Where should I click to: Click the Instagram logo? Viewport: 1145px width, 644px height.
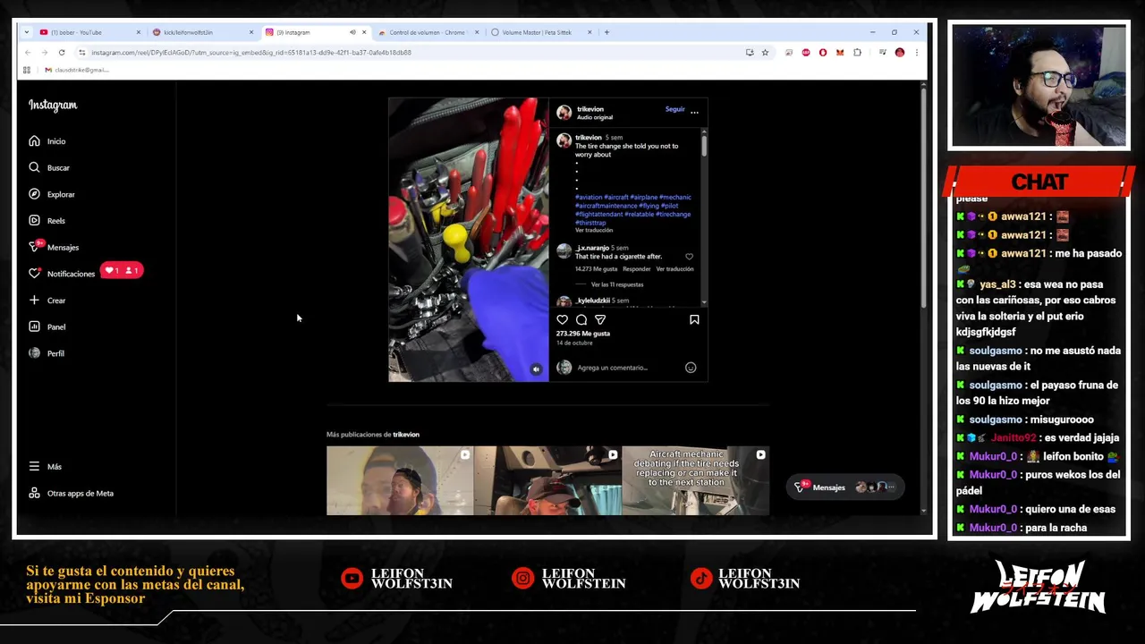pyautogui.click(x=53, y=106)
